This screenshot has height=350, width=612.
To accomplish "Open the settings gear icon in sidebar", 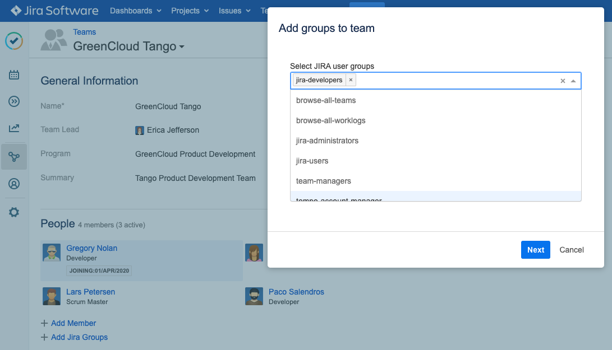I will tap(14, 212).
